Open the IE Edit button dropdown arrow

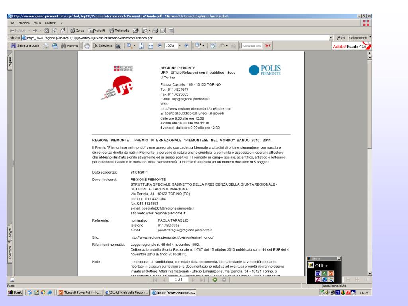pos(149,31)
